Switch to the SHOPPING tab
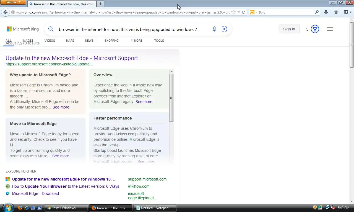This screenshot has height=212, width=354. click(x=111, y=41)
